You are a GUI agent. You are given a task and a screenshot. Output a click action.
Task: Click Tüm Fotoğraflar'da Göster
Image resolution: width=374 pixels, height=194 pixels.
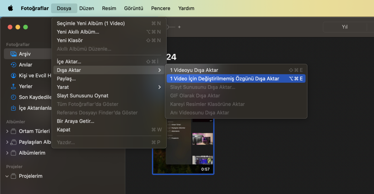(x=109, y=104)
